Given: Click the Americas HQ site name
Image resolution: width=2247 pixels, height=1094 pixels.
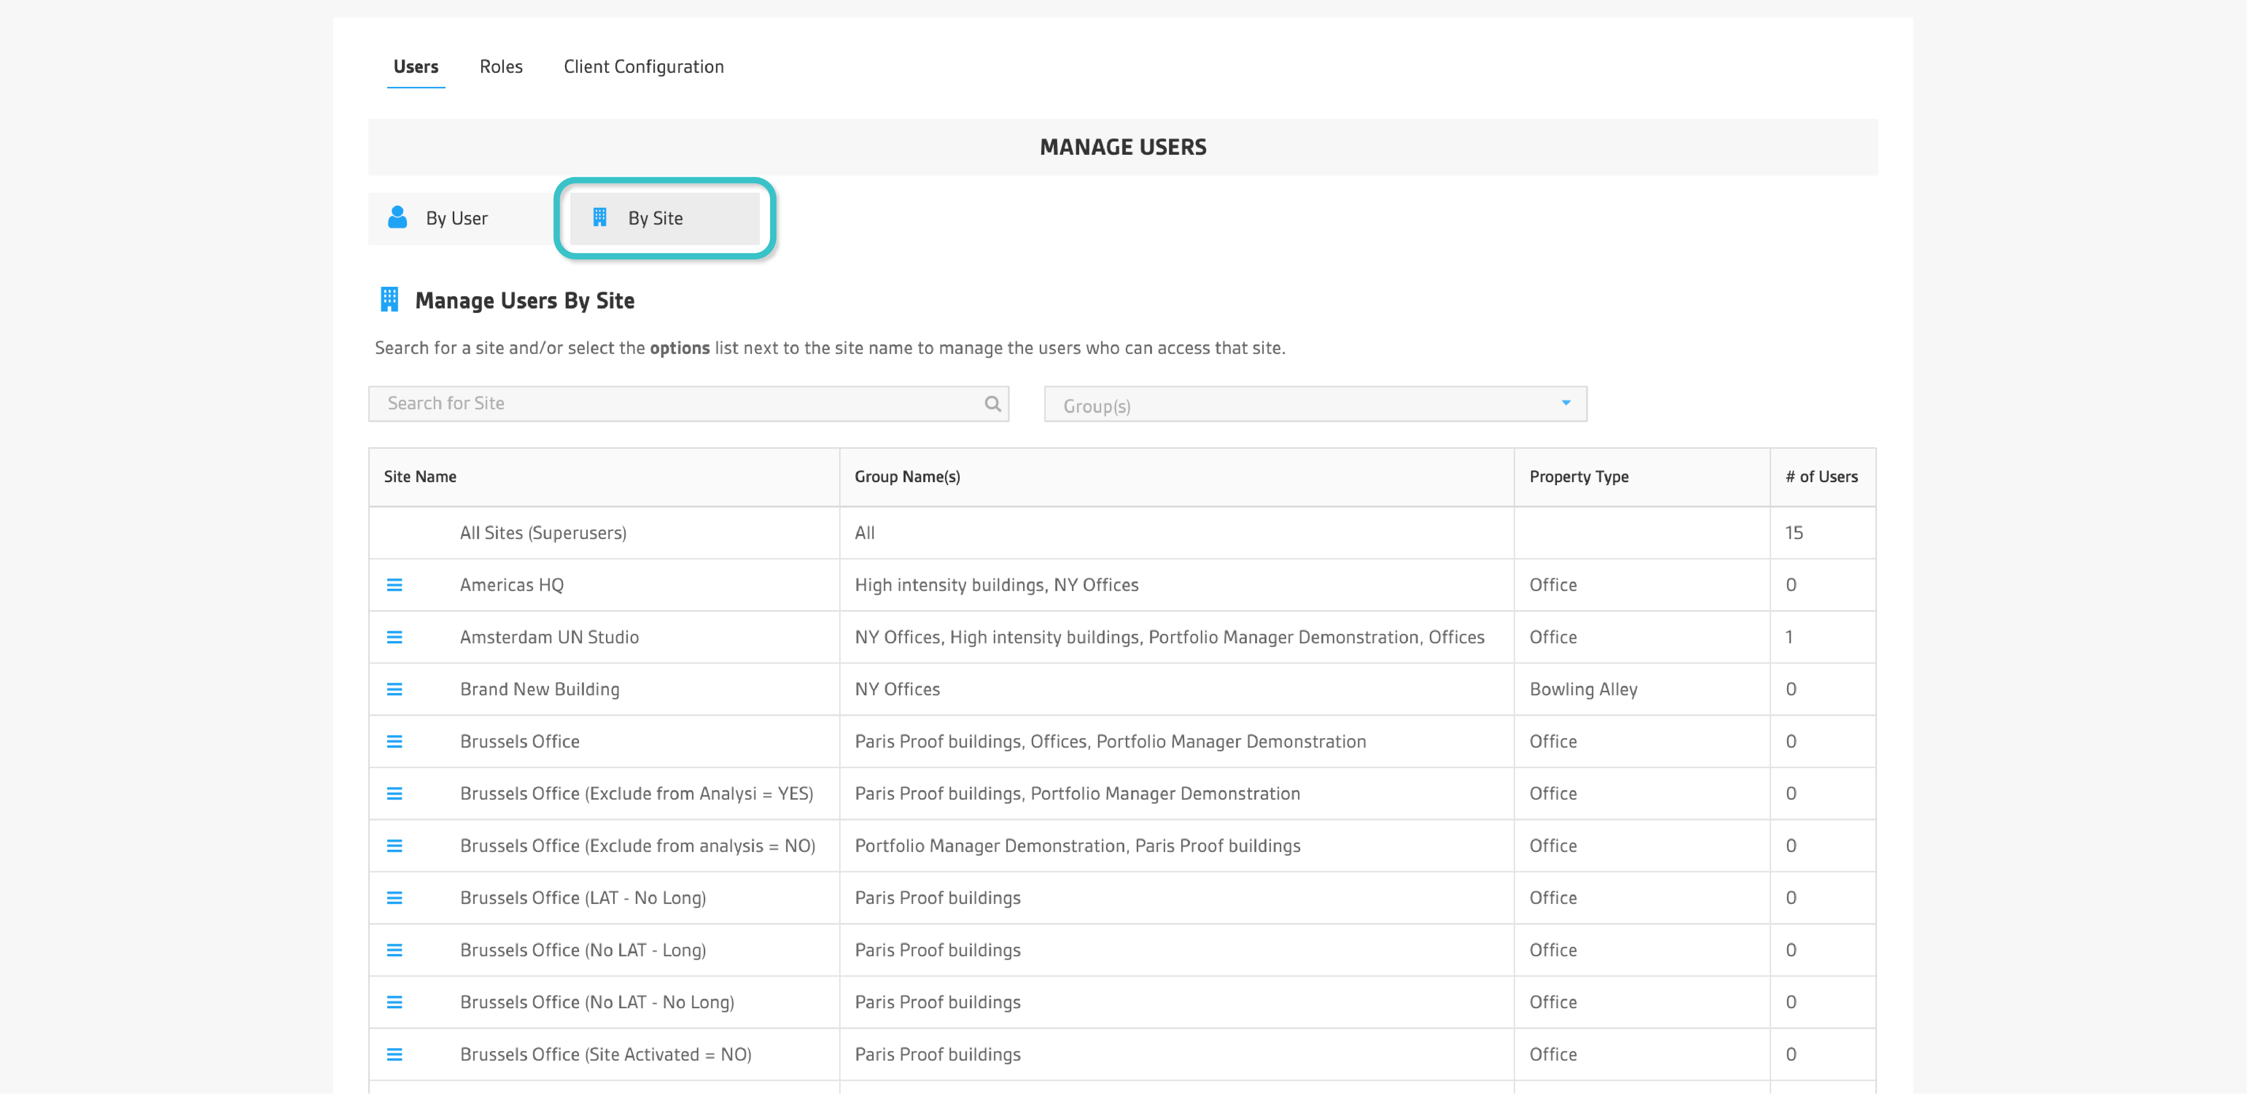Looking at the screenshot, I should [511, 585].
